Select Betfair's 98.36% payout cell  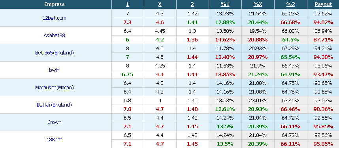point(323,109)
